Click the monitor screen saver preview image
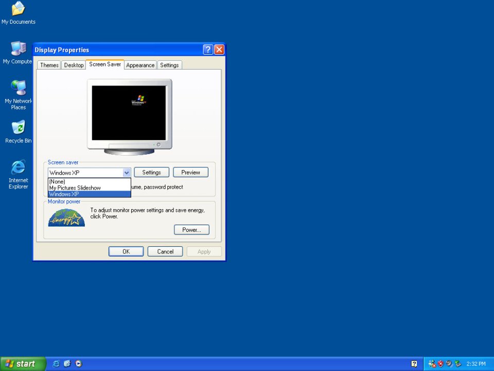The width and height of the screenshot is (494, 371). (129, 113)
